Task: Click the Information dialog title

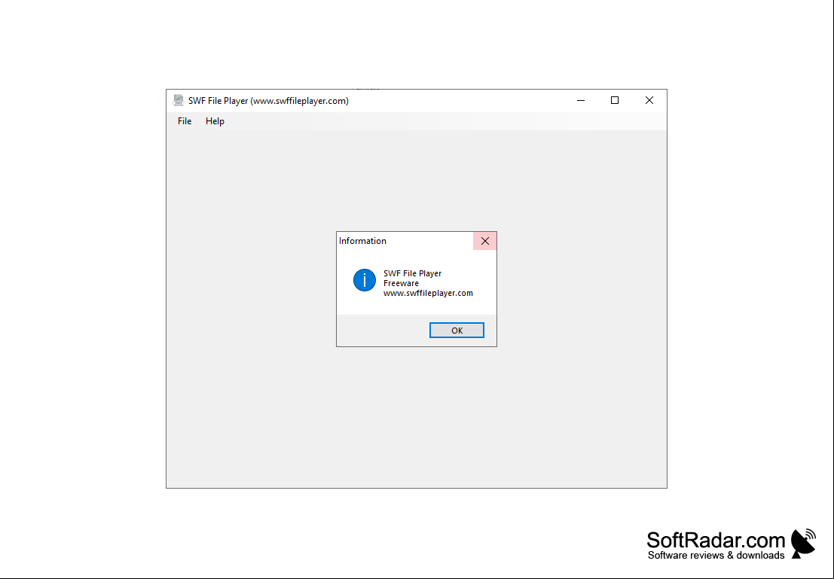Action: (x=362, y=241)
